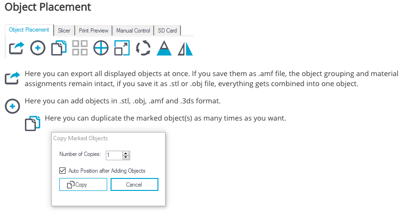Image resolution: width=403 pixels, height=211 pixels.
Task: Increase Number of Copies with up arrow
Action: click(126, 154)
